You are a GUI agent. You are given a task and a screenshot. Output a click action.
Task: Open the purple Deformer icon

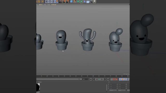[x=85, y=2]
